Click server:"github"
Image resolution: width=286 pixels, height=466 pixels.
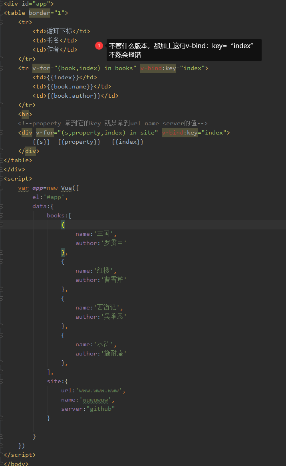pyautogui.click(x=88, y=409)
